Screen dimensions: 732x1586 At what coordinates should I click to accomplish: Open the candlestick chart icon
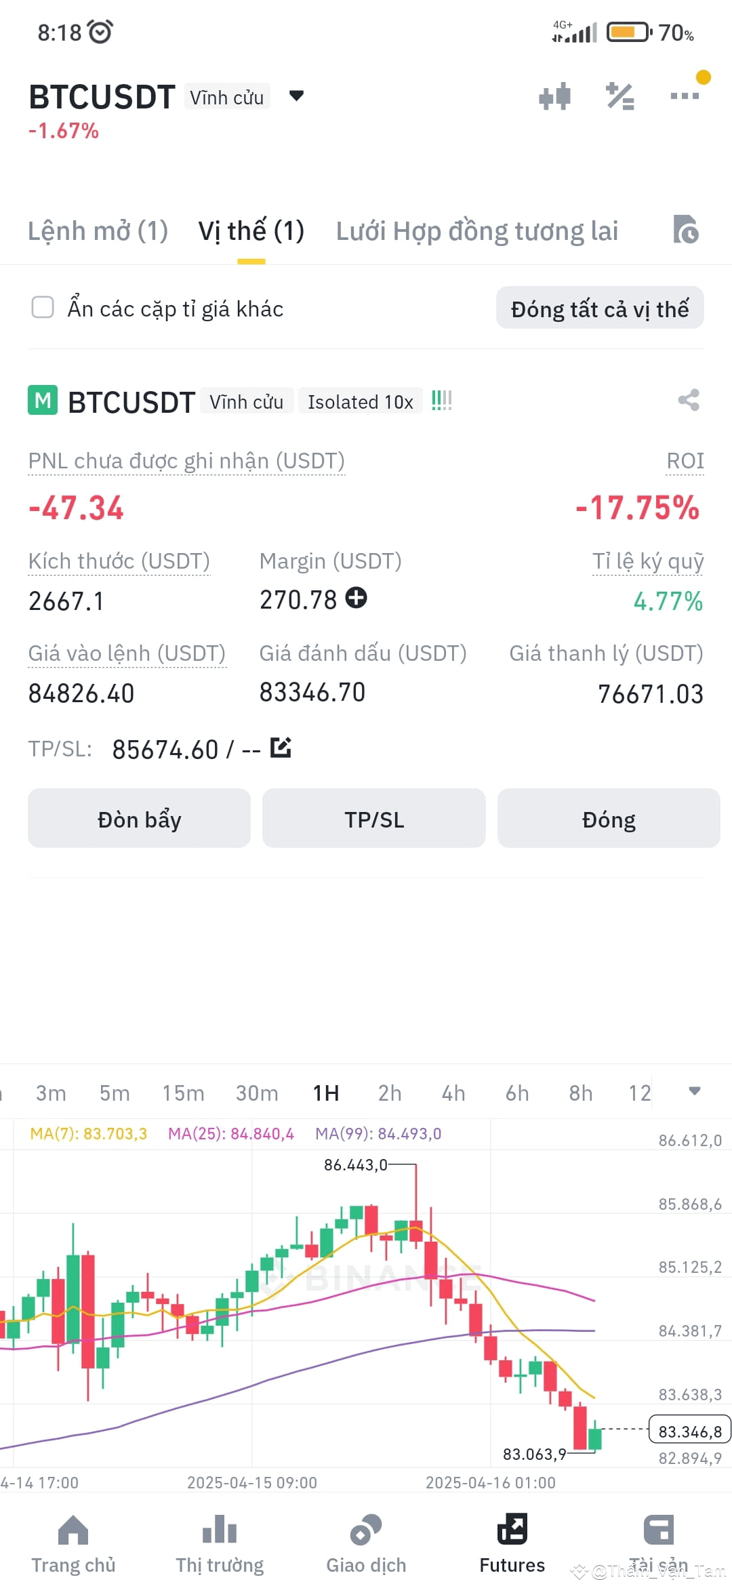(x=554, y=97)
